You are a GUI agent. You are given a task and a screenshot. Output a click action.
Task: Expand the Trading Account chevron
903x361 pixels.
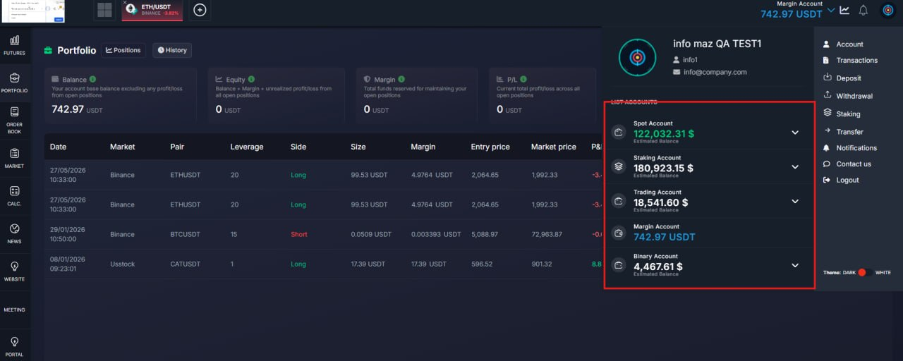click(x=795, y=201)
